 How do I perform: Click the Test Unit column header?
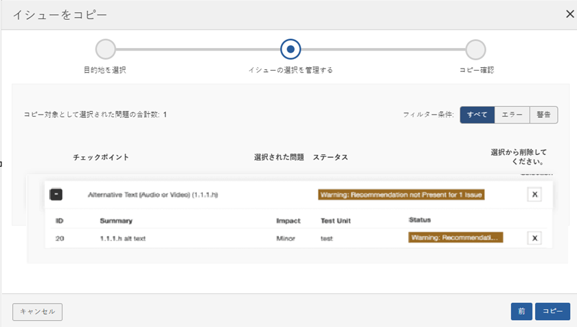coord(337,221)
